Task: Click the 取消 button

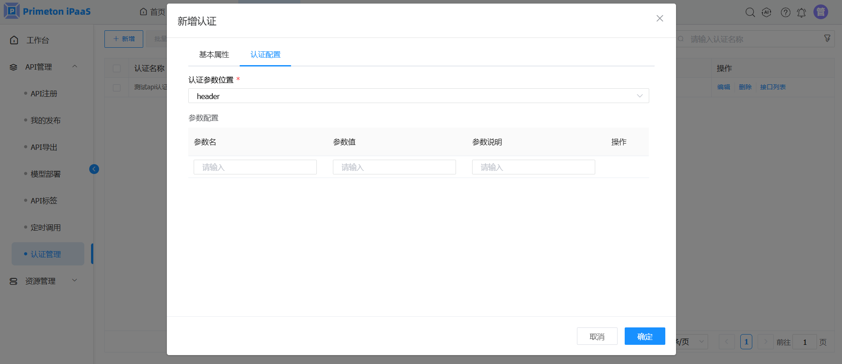Action: coord(597,336)
